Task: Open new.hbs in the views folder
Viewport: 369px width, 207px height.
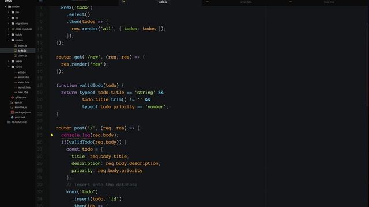Action: (23, 93)
